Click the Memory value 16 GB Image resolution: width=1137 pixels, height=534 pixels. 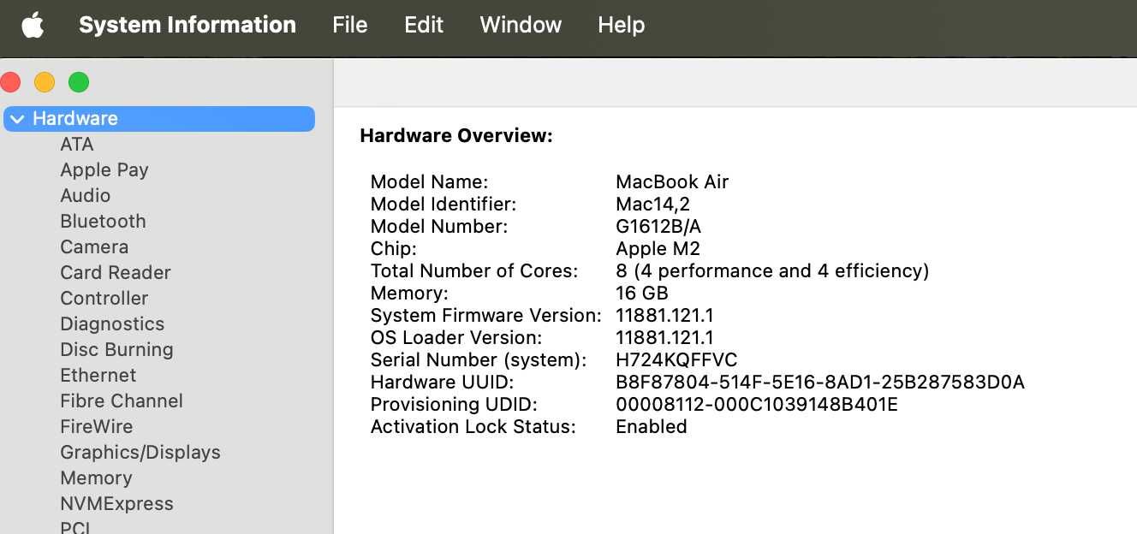click(642, 293)
